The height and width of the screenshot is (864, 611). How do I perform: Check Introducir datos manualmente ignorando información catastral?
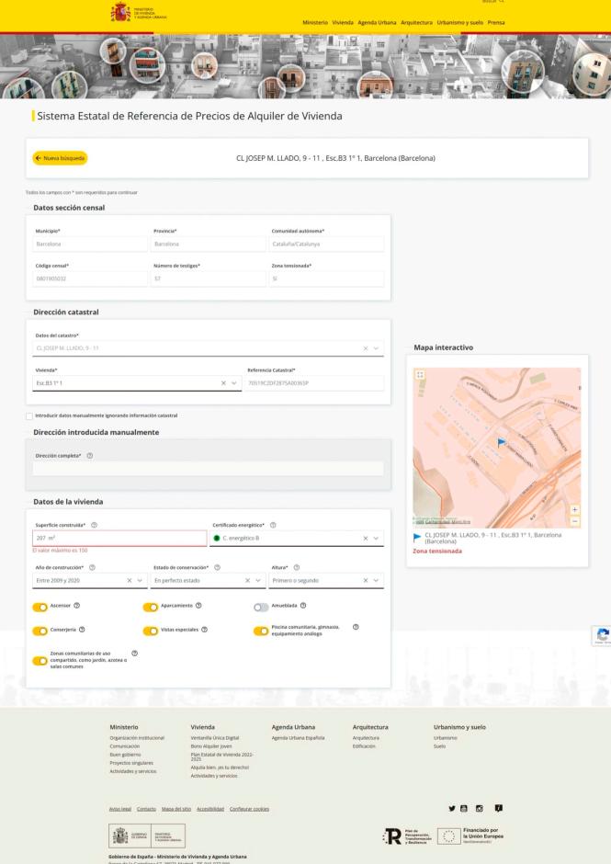[x=29, y=416]
